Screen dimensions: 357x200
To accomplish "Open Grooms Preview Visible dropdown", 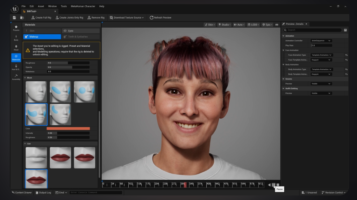I will coord(321,84).
